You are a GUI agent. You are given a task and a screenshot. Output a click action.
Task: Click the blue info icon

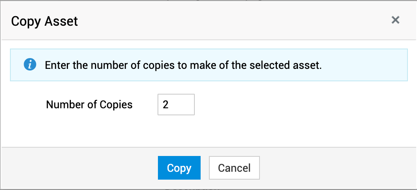tap(30, 65)
